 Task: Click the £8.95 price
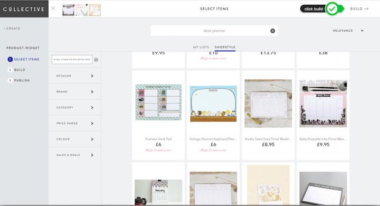coord(268,145)
